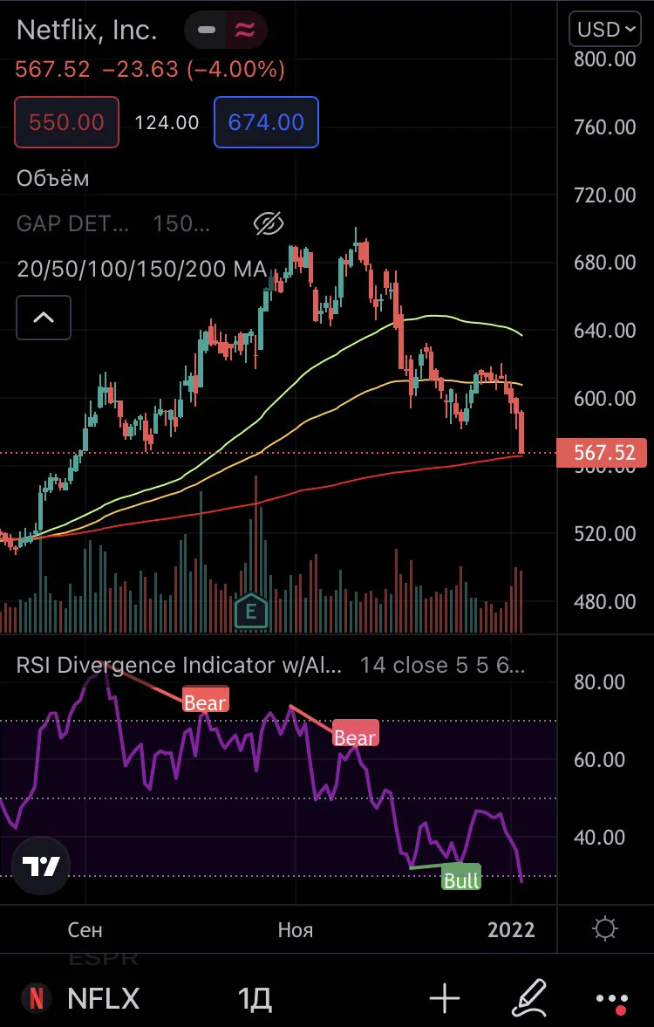Open the more options three-dots menu
Image resolution: width=654 pixels, height=1027 pixels.
point(613,1000)
